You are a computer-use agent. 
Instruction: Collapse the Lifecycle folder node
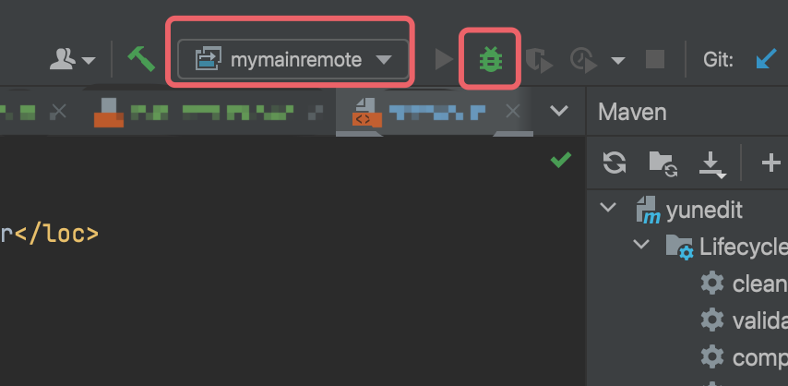640,245
